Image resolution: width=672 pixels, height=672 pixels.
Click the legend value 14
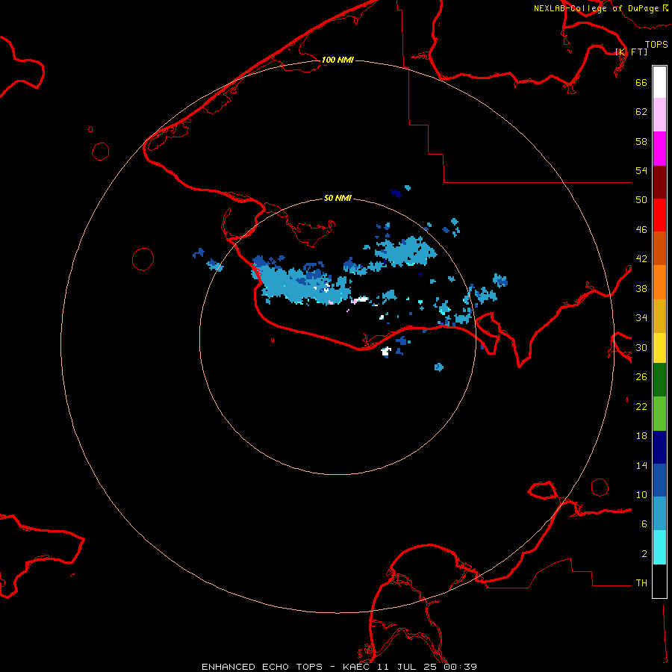[x=641, y=465]
